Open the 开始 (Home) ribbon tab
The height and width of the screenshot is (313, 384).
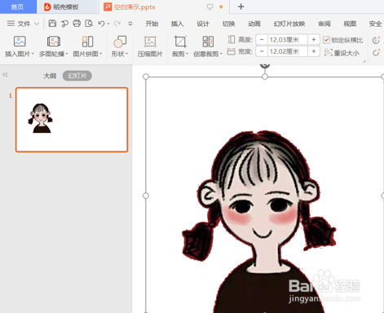152,24
